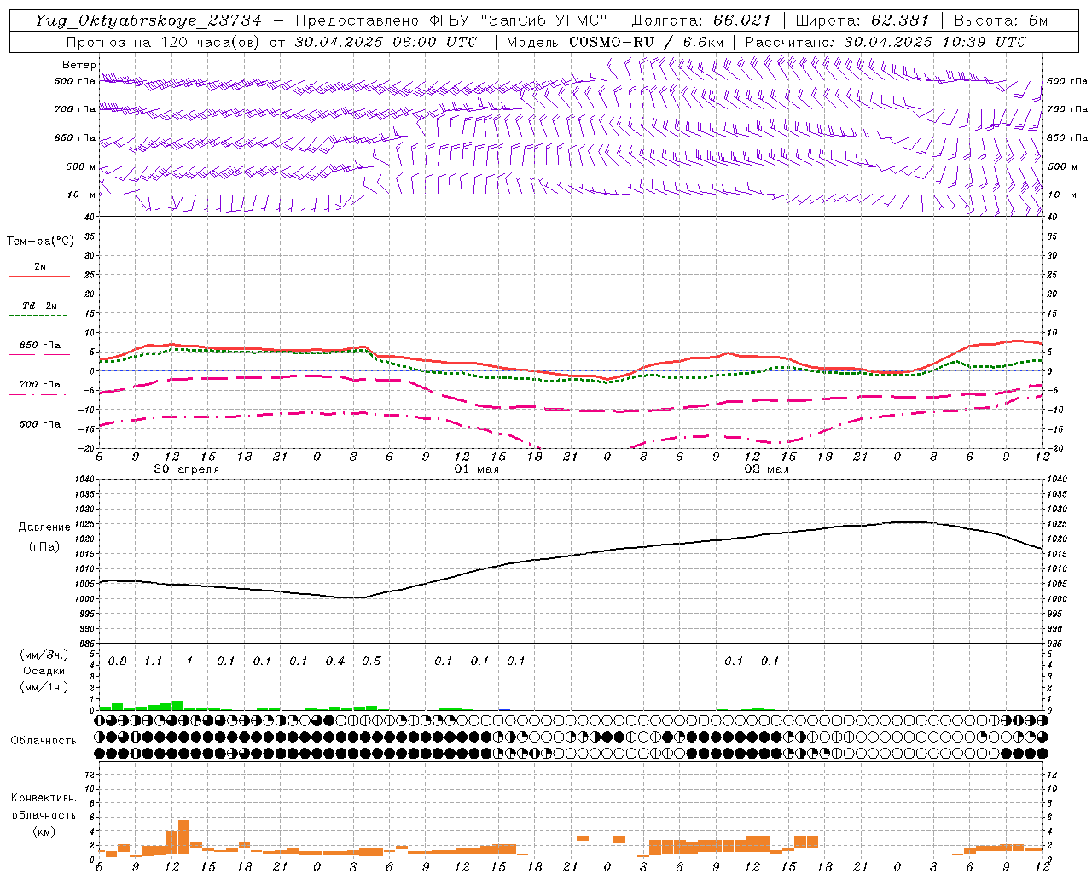
Task: Click the Тем-ра(°C) axis title
Action: point(40,242)
